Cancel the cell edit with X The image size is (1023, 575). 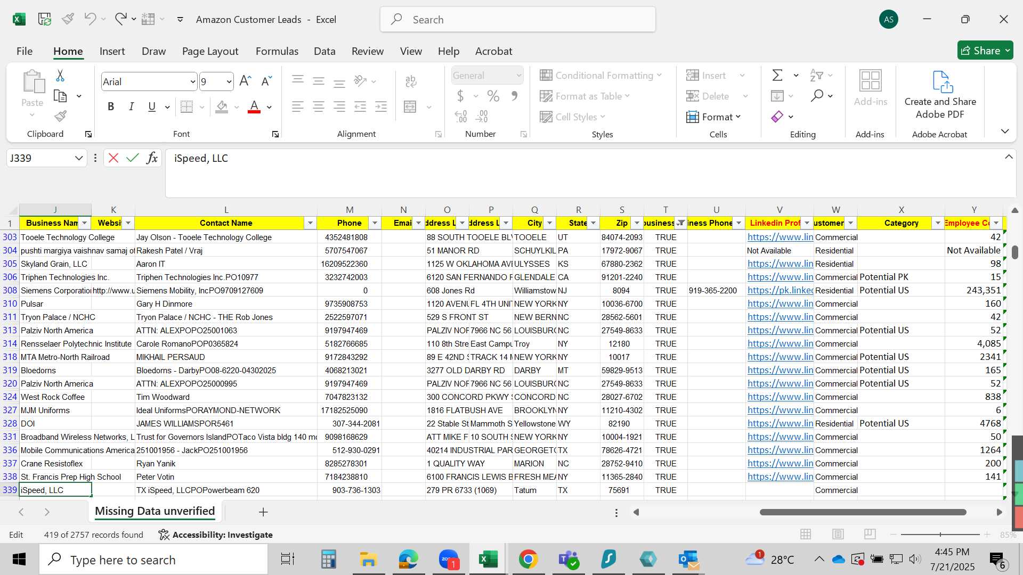coord(113,158)
